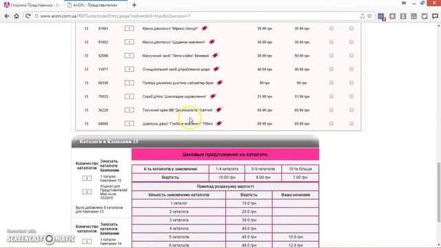Click quantity box for 1 Каталог Кампании 13

coord(87,178)
